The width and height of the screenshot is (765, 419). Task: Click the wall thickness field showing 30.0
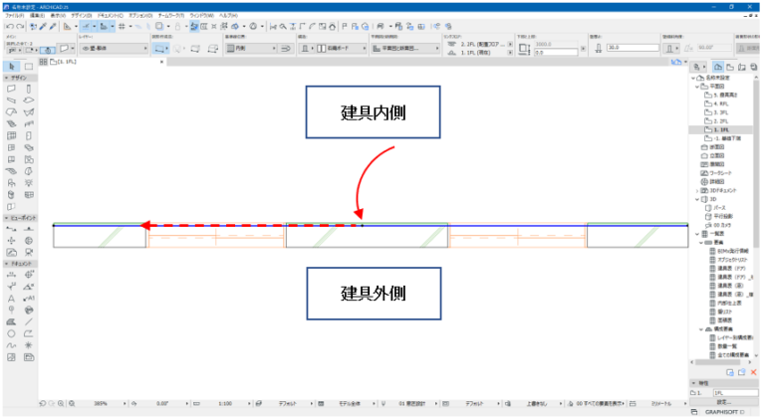tap(633, 48)
